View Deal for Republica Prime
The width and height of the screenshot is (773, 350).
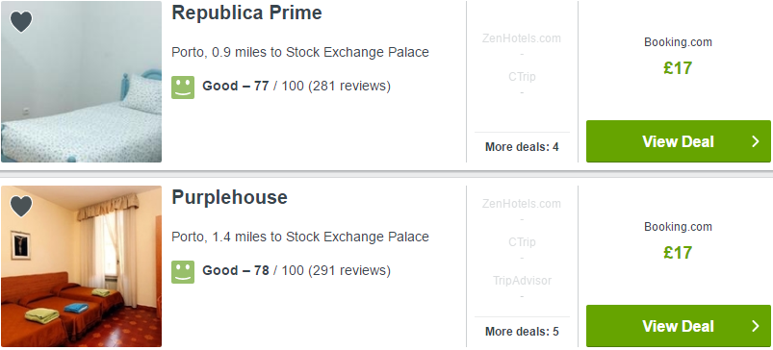pyautogui.click(x=679, y=141)
